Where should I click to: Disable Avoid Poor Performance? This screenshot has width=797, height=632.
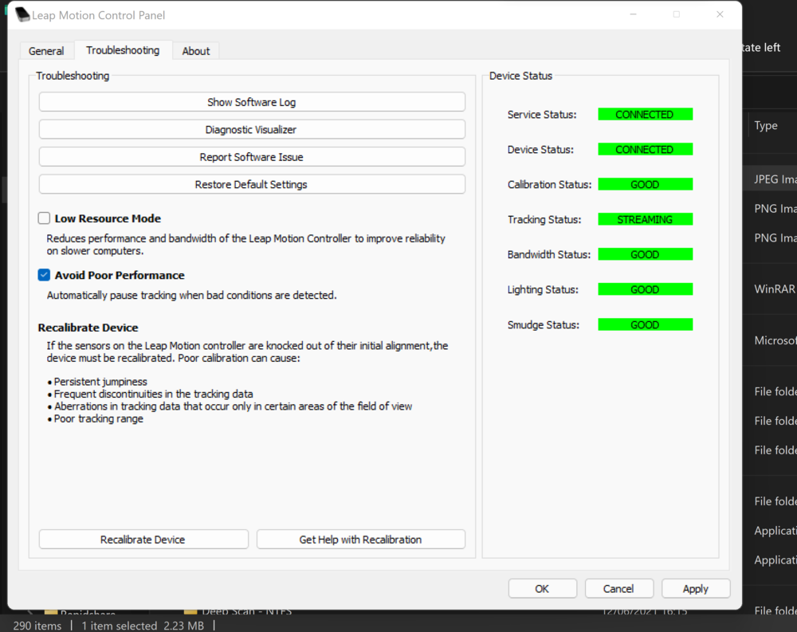coord(44,274)
